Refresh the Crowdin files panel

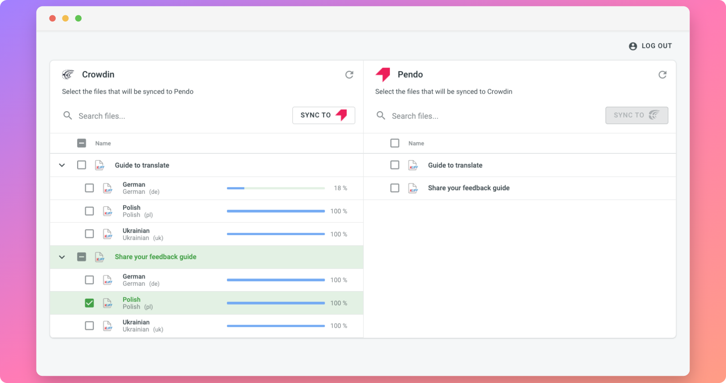(349, 74)
